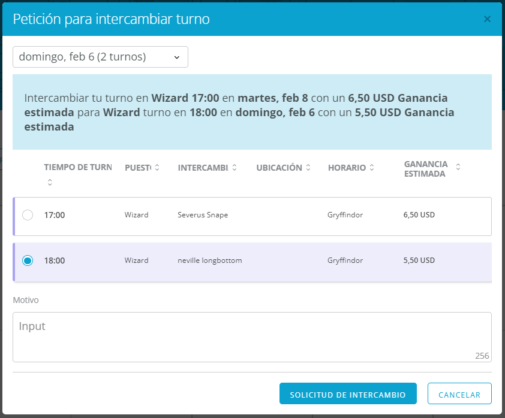
Task: Sort shifts by the Horario column arrows
Action: click(372, 168)
